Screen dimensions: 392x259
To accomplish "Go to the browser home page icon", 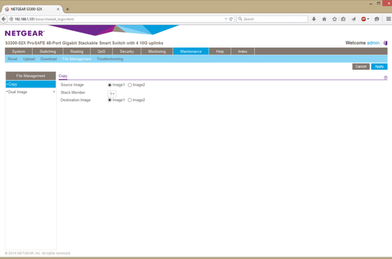I will point(324,19).
